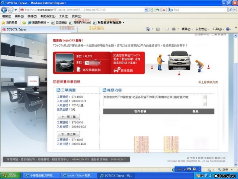
Task: Open the 工具(T) menu in menu bar
Action: 64,16
